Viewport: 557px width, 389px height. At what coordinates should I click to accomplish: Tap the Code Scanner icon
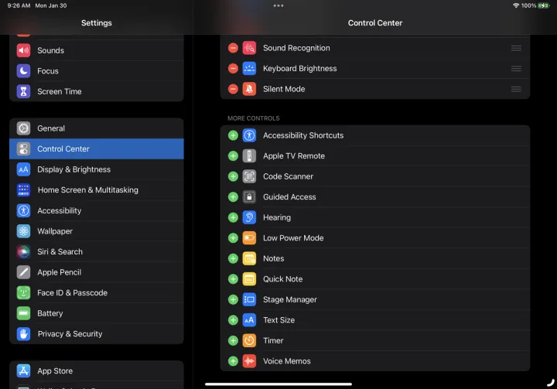pos(249,176)
